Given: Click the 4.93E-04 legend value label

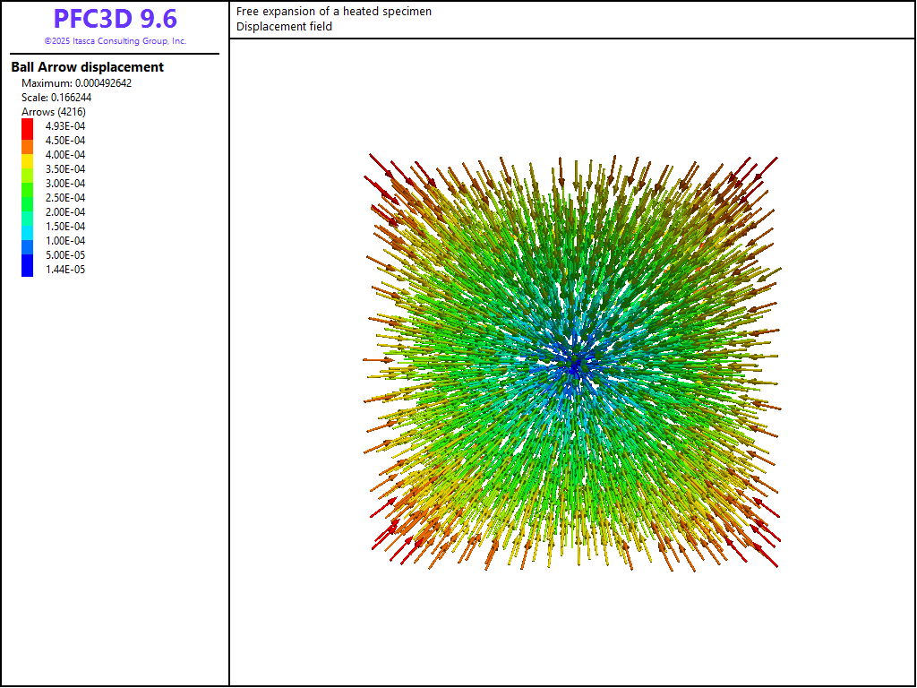Looking at the screenshot, I should pyautogui.click(x=65, y=126).
